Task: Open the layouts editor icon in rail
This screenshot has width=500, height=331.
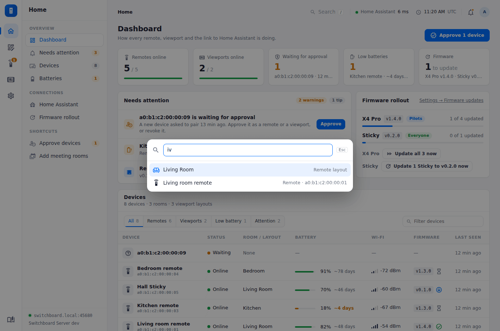Action: [x=11, y=47]
